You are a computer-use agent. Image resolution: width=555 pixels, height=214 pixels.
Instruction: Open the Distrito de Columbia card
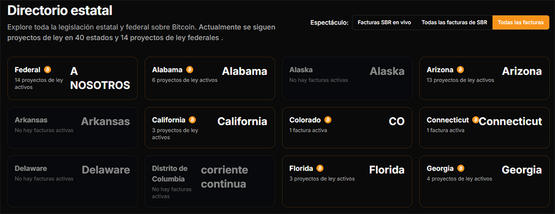pyautogui.click(x=209, y=181)
